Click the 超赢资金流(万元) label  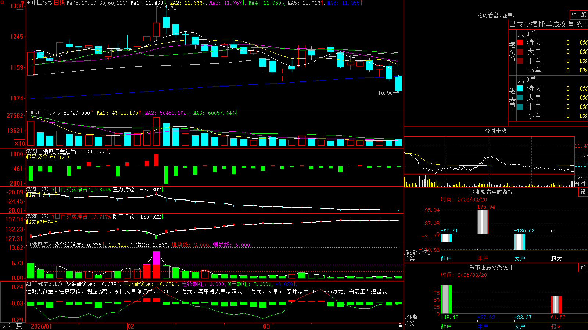tap(47, 157)
